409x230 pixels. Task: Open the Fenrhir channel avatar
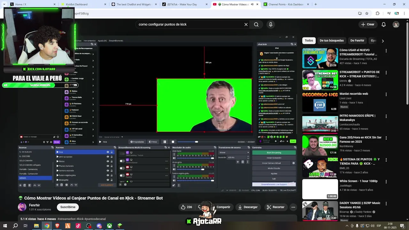22,207
